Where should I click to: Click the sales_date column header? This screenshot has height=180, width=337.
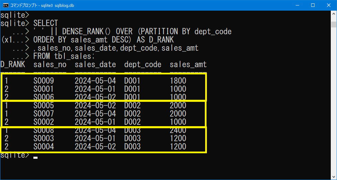coord(95,64)
